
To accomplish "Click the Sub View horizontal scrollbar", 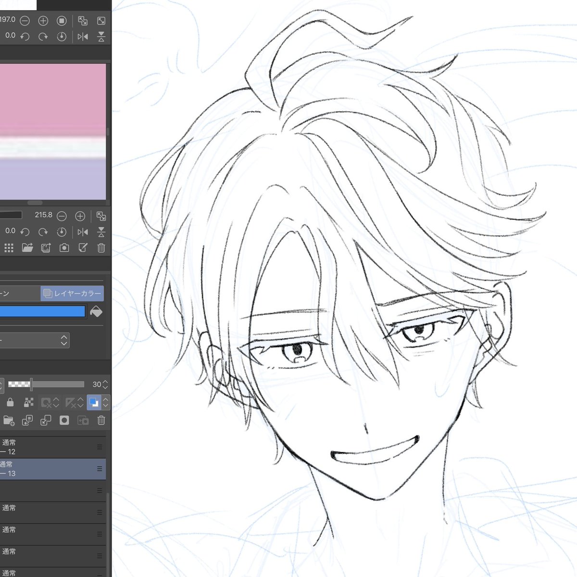I will pos(35,203).
